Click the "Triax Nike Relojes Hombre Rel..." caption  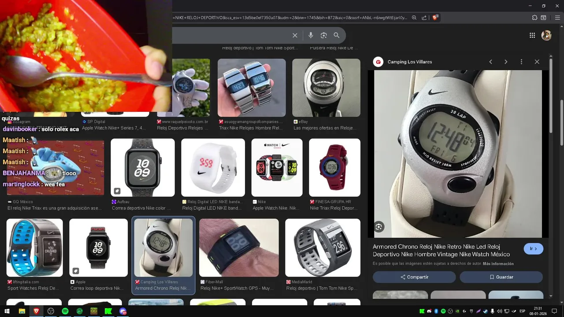(x=251, y=128)
